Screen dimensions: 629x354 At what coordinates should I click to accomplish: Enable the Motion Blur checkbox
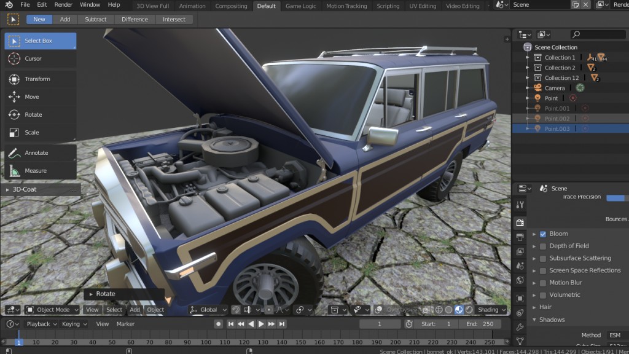pos(543,283)
